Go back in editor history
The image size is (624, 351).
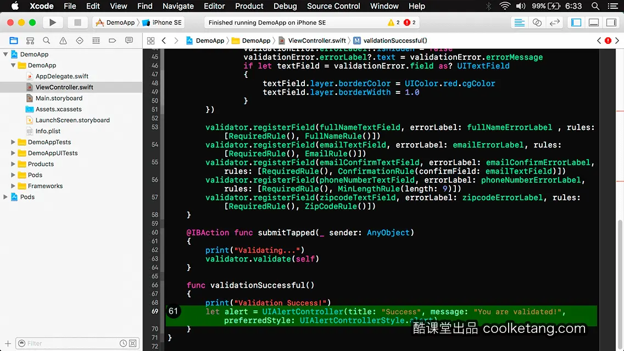point(164,41)
